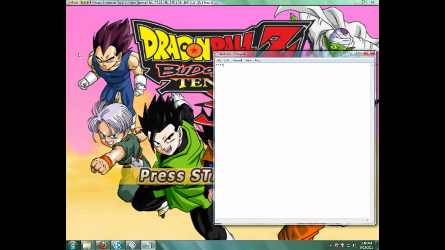Open the Edit menu in Notepad
445x250 pixels.
[227, 60]
